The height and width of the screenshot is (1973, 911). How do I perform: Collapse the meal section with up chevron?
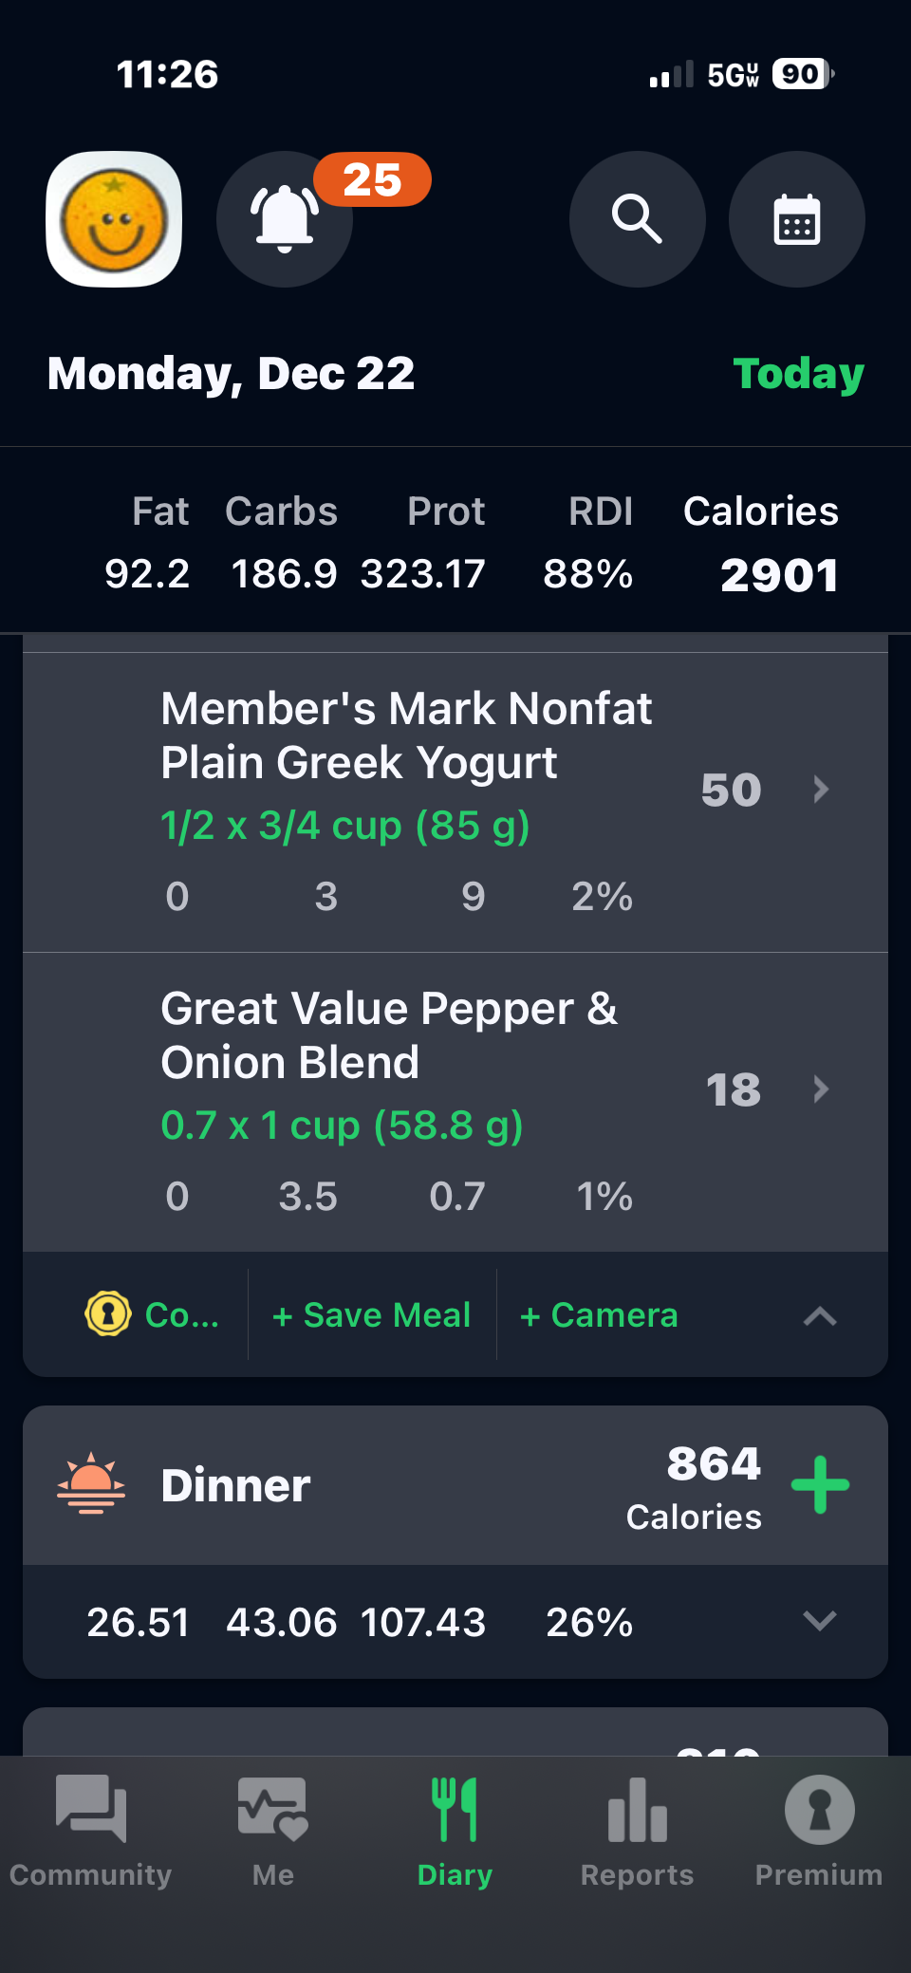click(820, 1315)
